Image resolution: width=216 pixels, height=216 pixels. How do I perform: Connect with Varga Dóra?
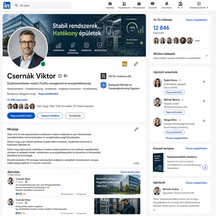pos(174,132)
